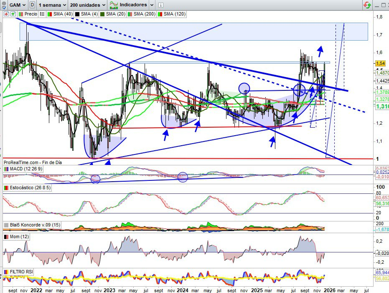Click the Indicadores chart icon
The image size is (389, 293).
[x=114, y=5]
